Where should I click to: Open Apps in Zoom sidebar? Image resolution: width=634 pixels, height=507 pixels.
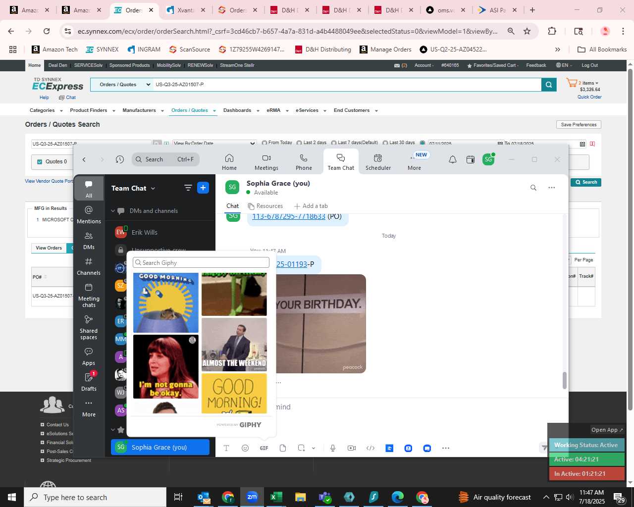pos(89,356)
